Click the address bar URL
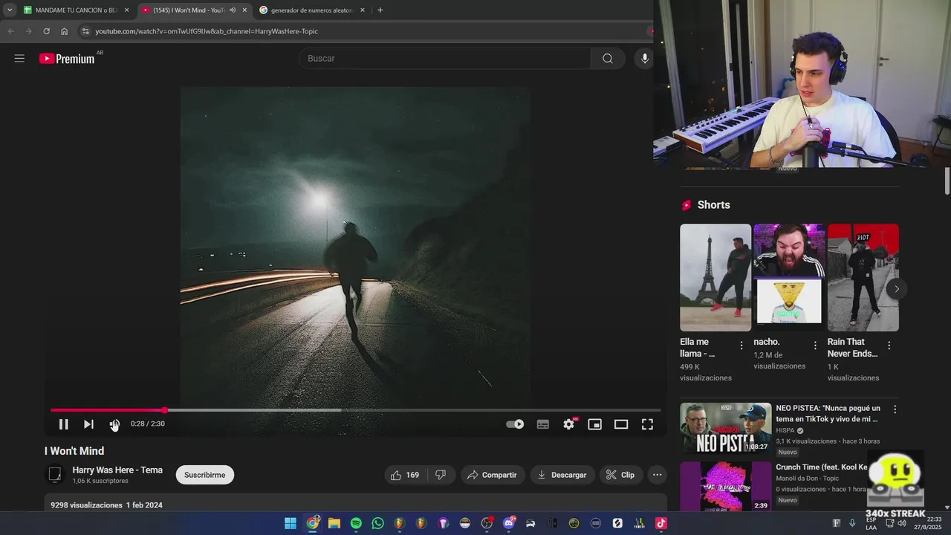The height and width of the screenshot is (535, 951). [x=207, y=31]
